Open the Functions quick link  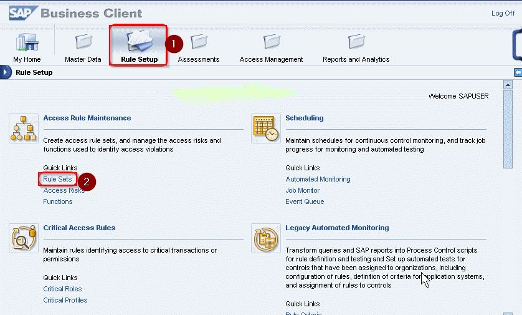coord(57,202)
